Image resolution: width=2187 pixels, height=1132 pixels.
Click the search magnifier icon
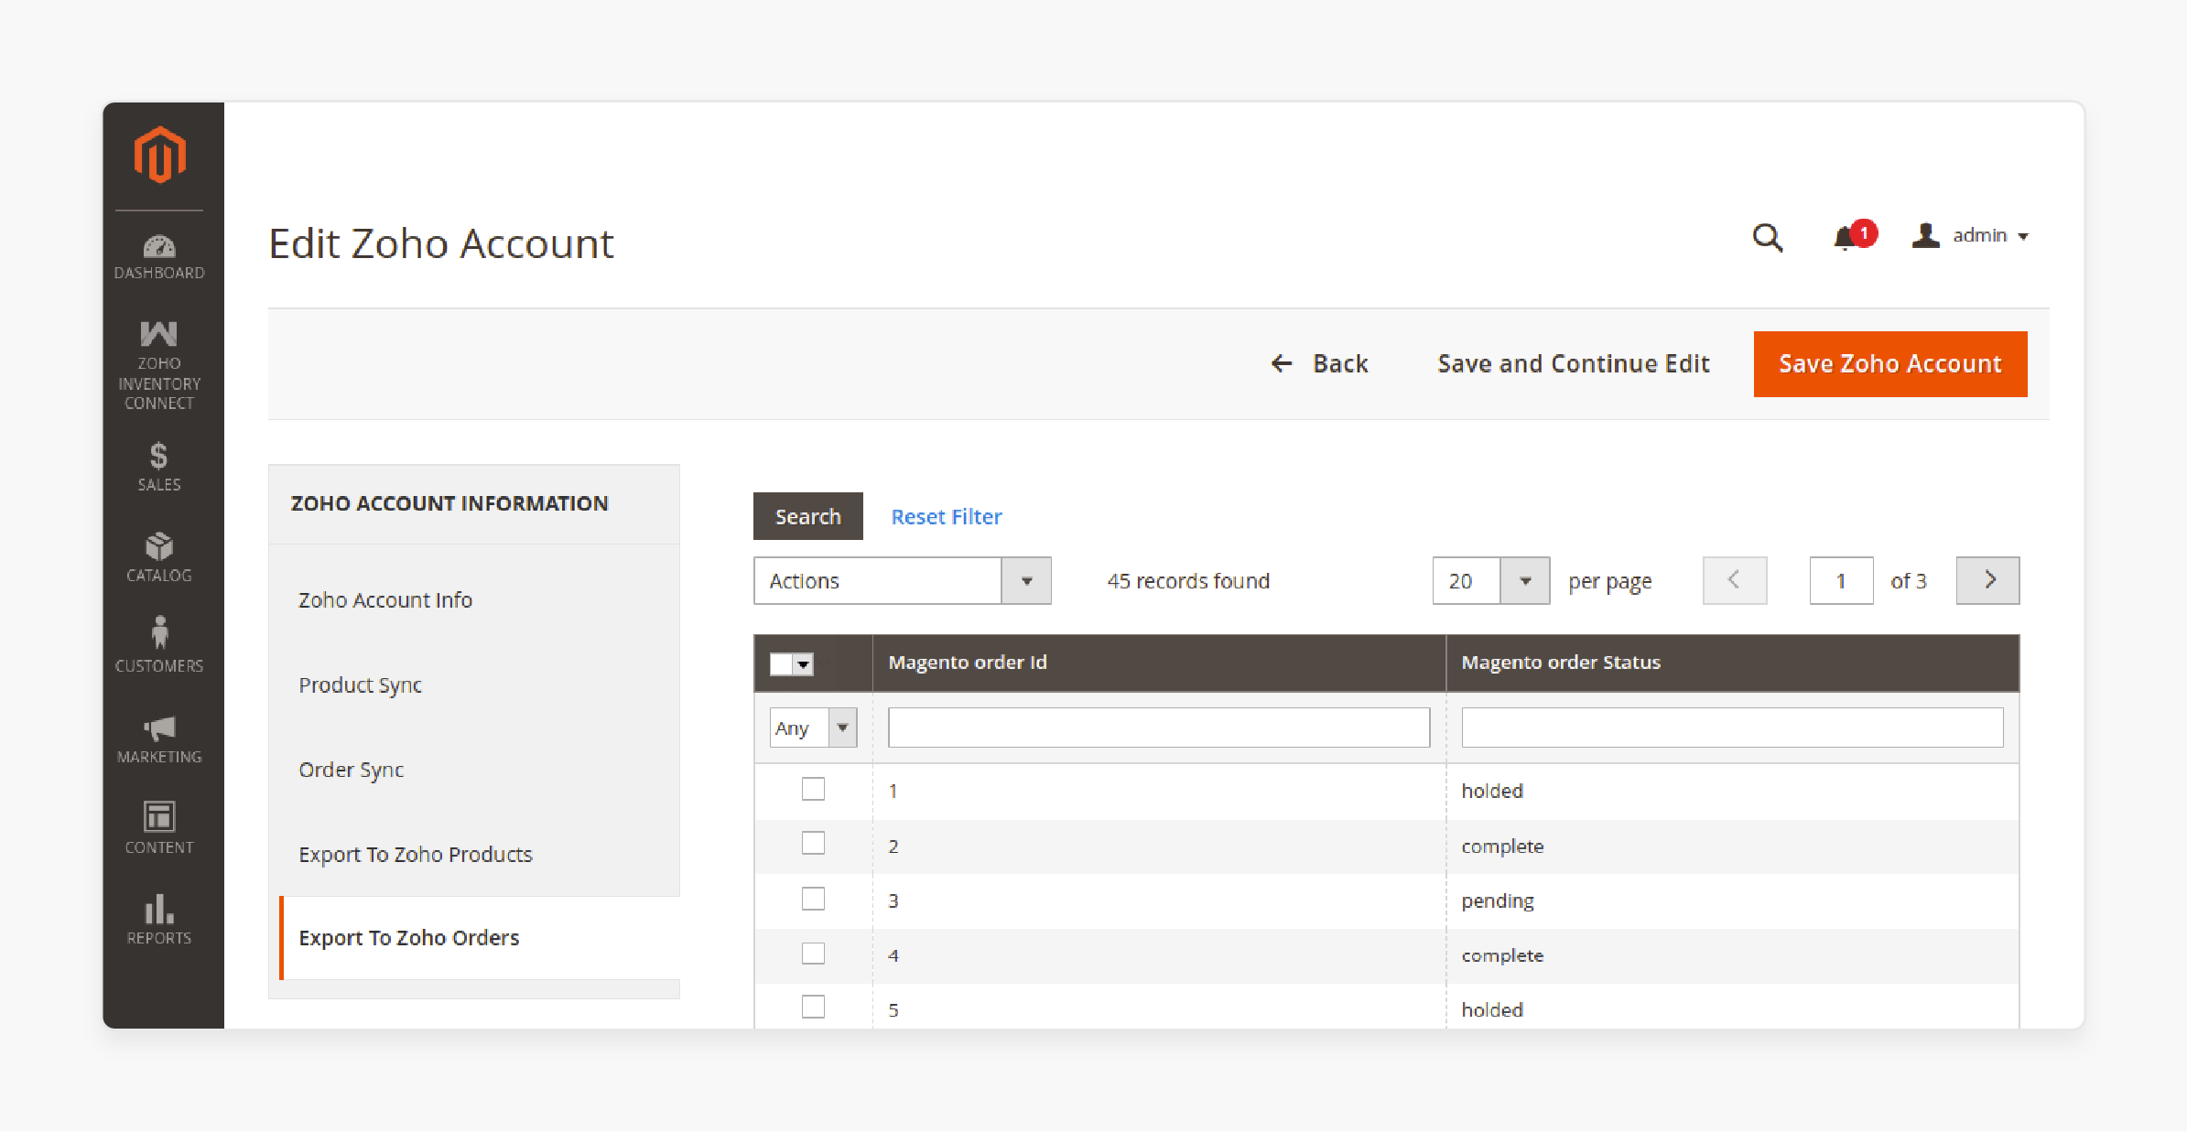coord(1767,237)
